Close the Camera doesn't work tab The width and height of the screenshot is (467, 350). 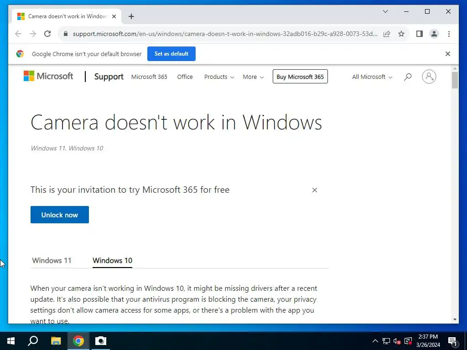coord(114,16)
